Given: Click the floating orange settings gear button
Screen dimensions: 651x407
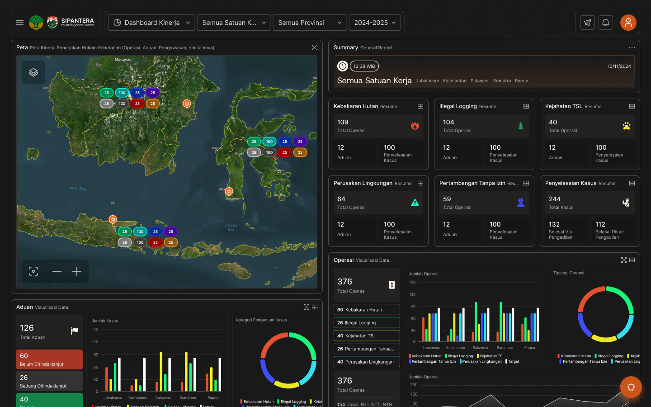Looking at the screenshot, I should 631,387.
